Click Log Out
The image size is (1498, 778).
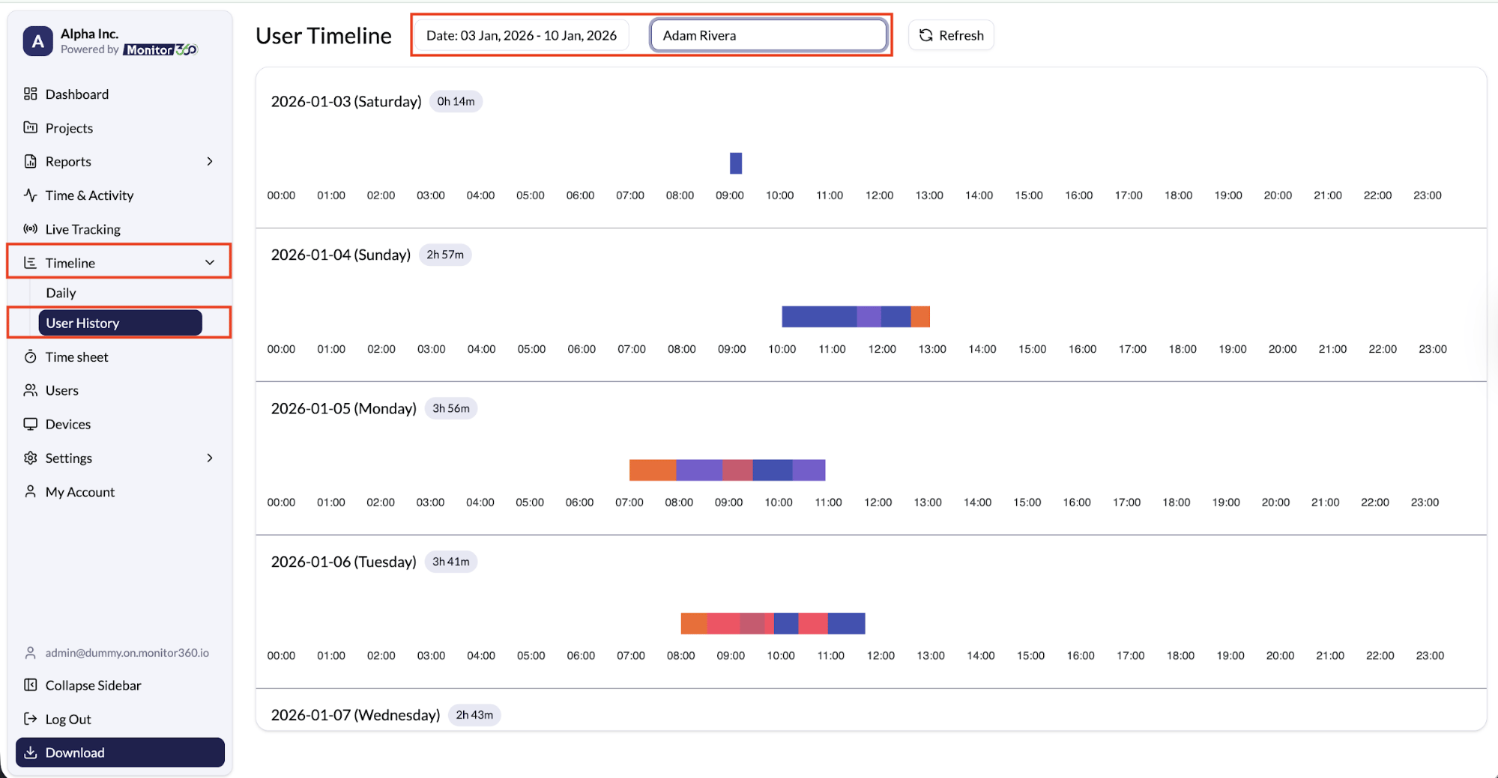pos(68,719)
